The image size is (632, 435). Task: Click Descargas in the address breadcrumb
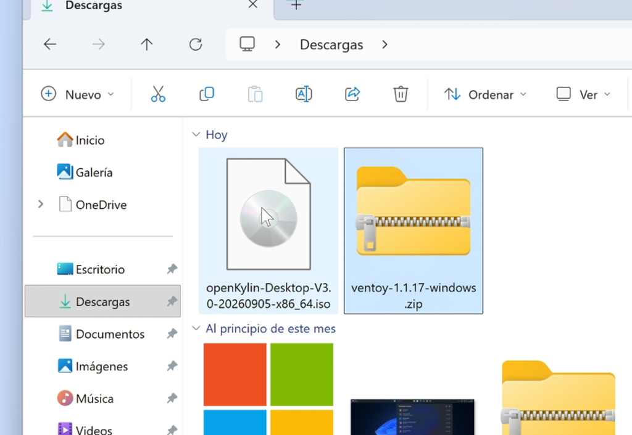331,44
